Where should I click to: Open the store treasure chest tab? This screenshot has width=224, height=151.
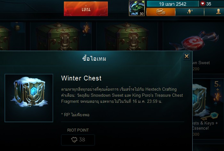(161, 12)
